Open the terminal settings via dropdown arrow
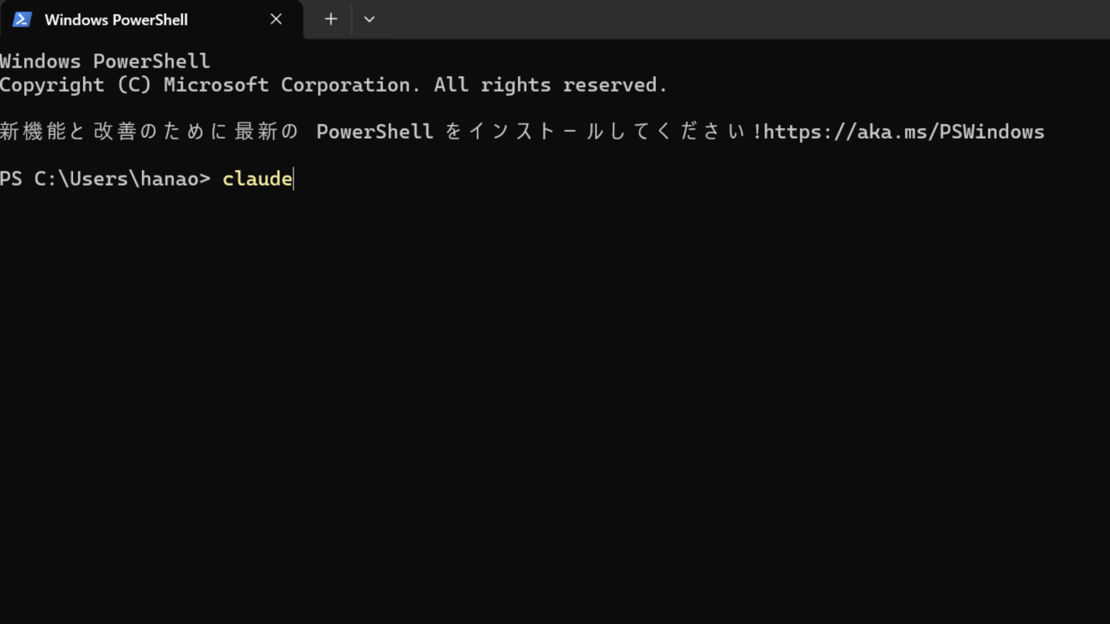The width and height of the screenshot is (1110, 624). 369,19
